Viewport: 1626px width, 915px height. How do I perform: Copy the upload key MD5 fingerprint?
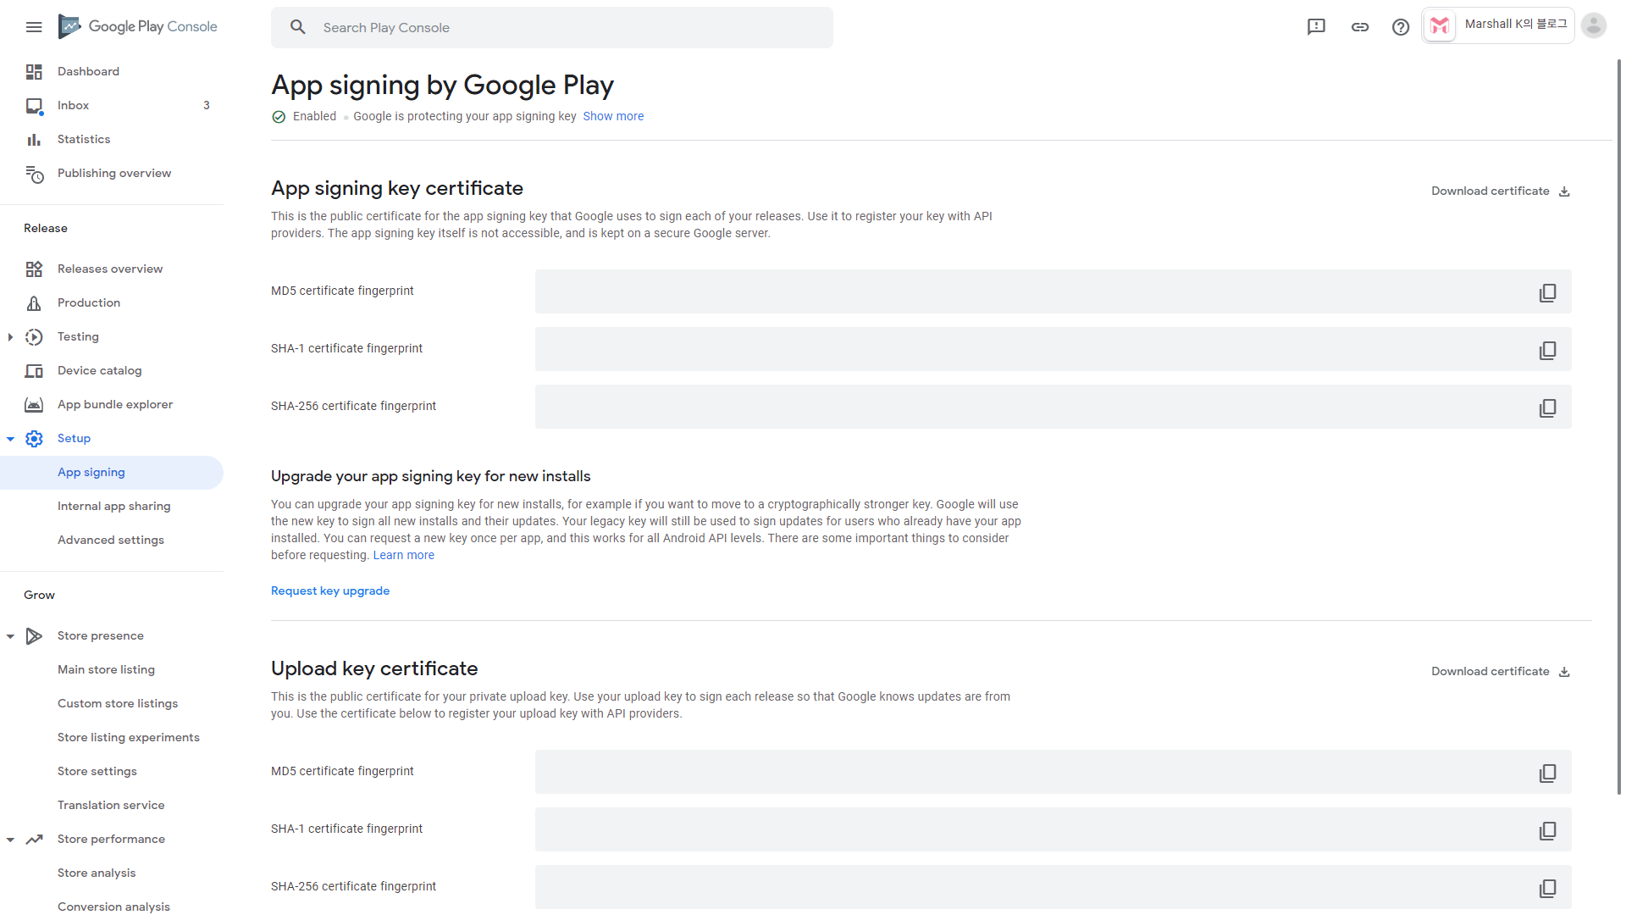coord(1547,773)
